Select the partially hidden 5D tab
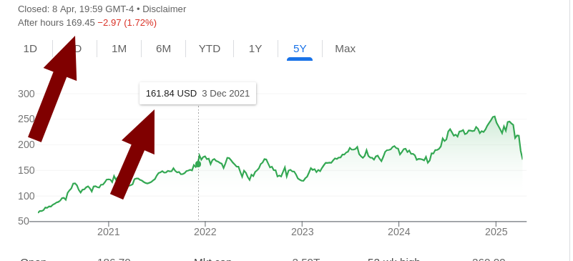 point(77,49)
